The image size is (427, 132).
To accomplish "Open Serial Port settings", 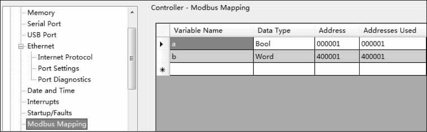I will 44,24.
